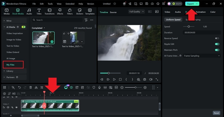Open the Titles tab
The image size is (224, 117).
point(39,11)
